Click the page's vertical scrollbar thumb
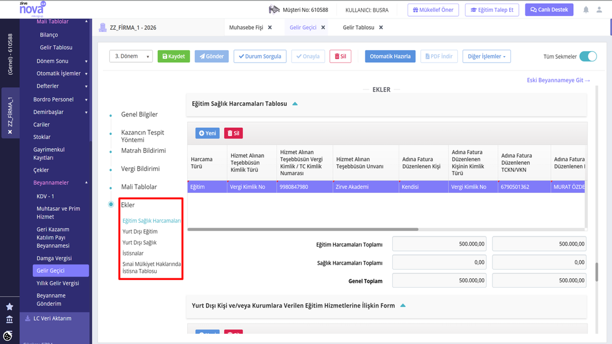The image size is (612, 344). (x=596, y=272)
